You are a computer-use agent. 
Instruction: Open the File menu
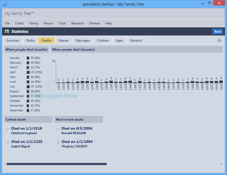click(x=7, y=23)
